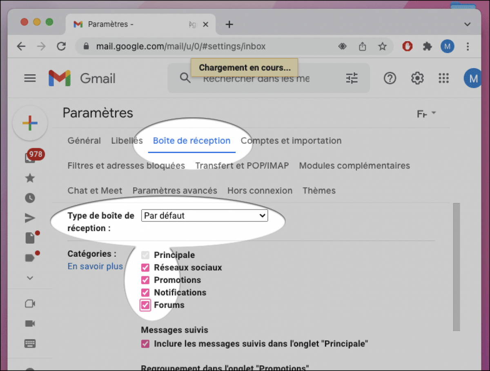The height and width of the screenshot is (371, 490).
Task: Disable the Réseaux sociaux category
Action: pyautogui.click(x=145, y=267)
